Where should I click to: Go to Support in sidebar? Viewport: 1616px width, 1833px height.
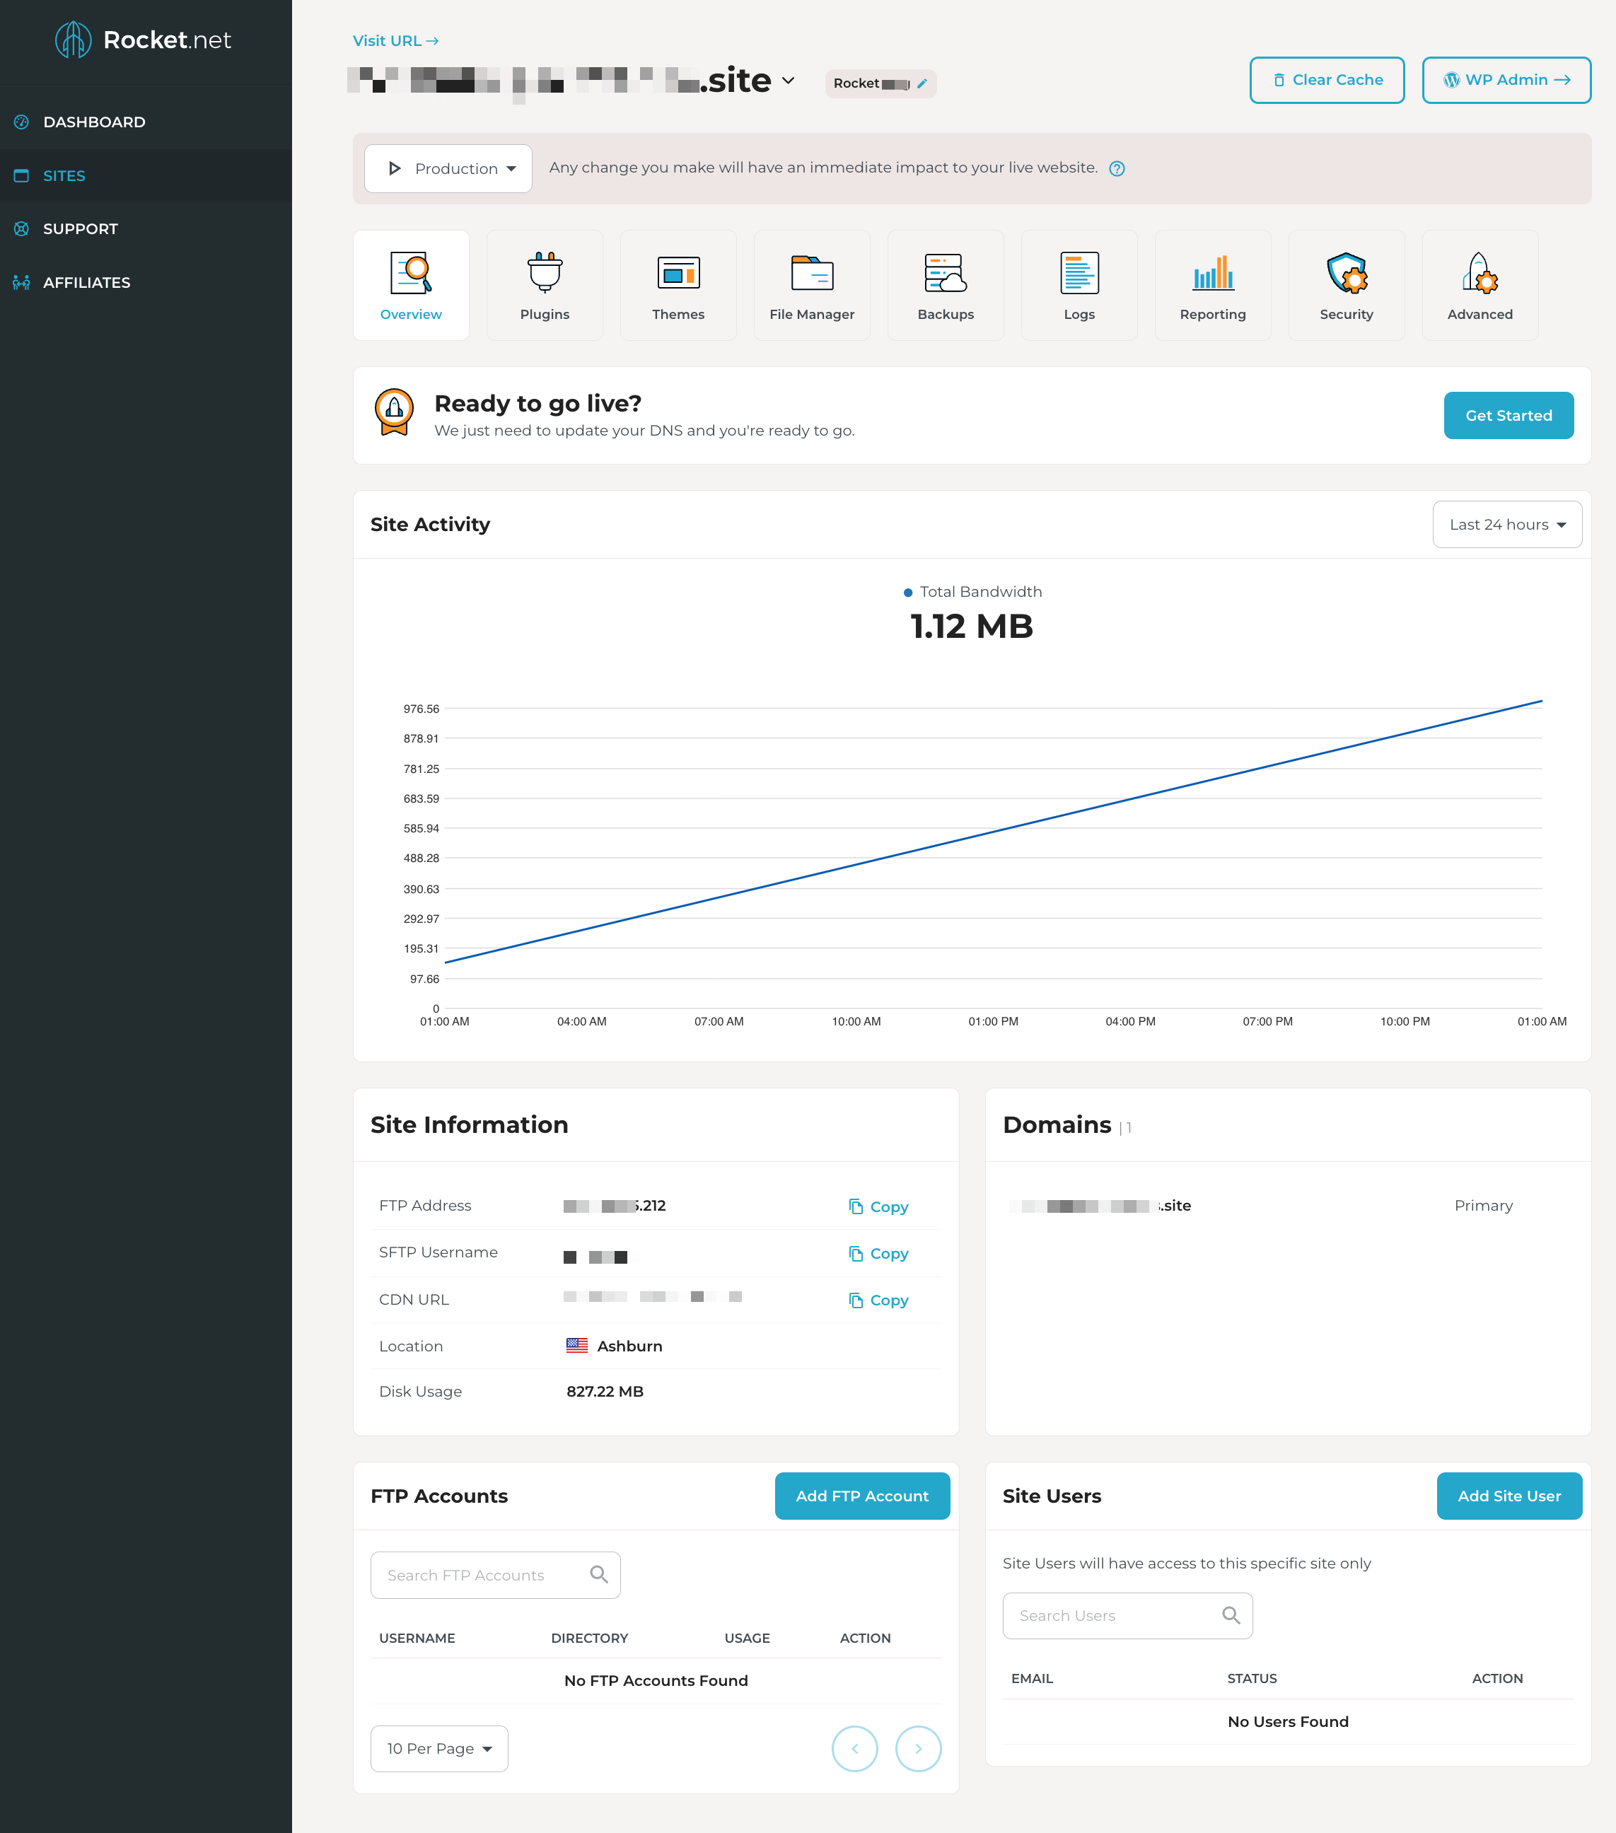tap(81, 228)
